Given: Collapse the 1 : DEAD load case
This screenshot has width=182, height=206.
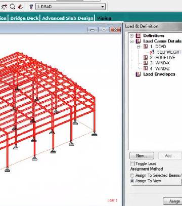Looking at the screenshot, I should pos(139,47).
